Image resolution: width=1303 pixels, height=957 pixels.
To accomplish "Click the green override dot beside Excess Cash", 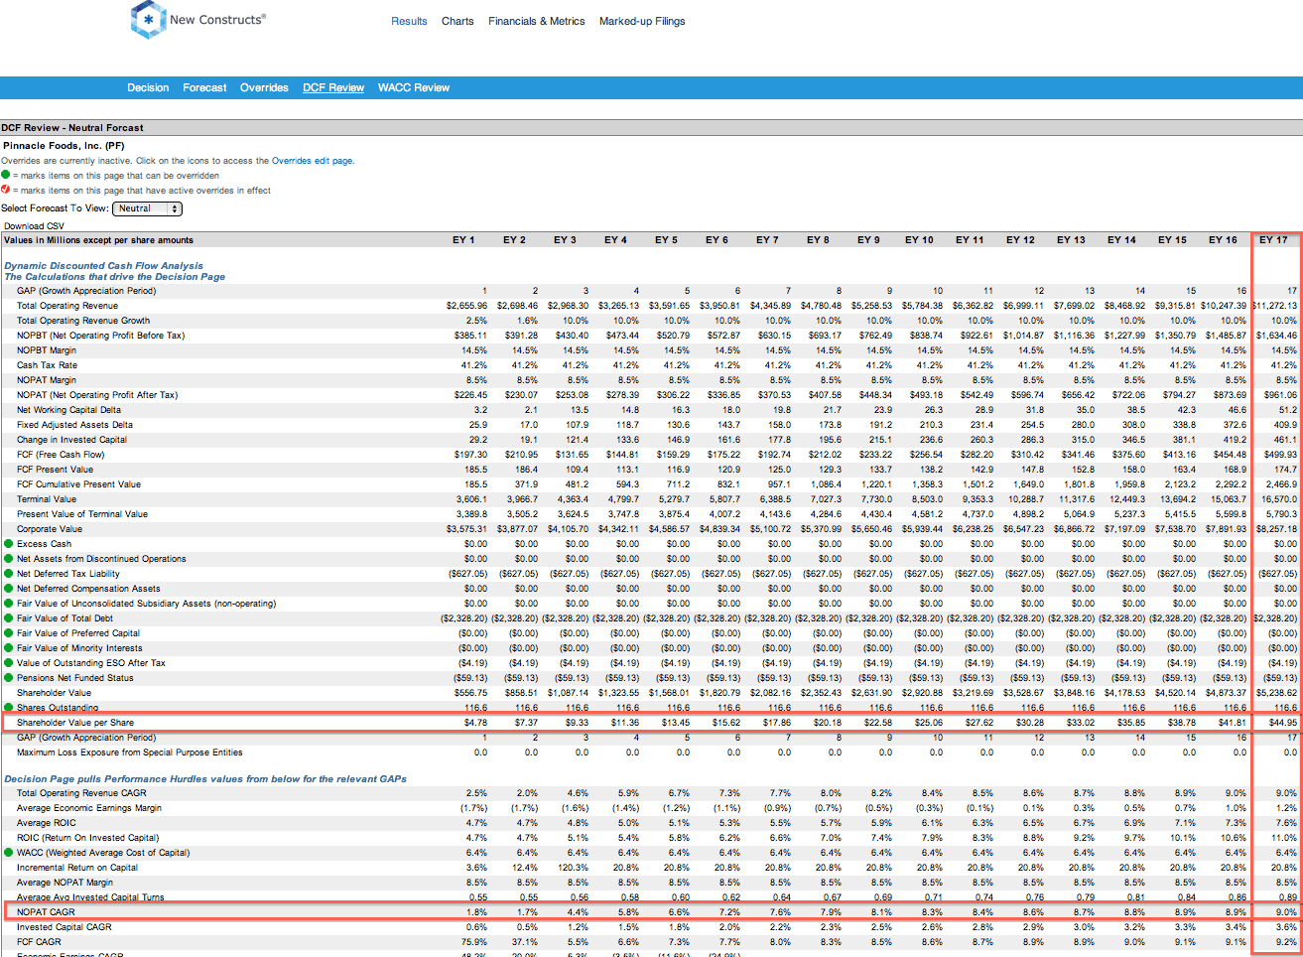I will pyautogui.click(x=8, y=544).
